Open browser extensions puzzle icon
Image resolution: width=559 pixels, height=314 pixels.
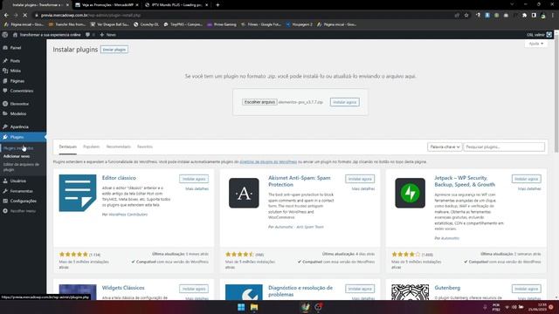524,16
